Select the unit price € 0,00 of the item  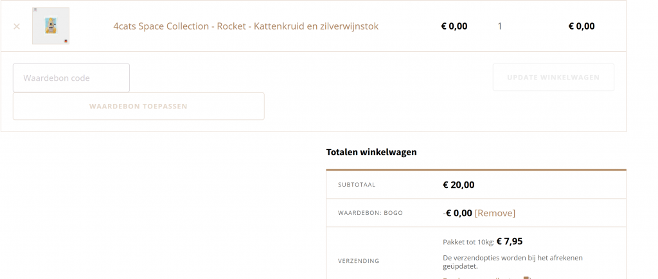click(x=454, y=26)
